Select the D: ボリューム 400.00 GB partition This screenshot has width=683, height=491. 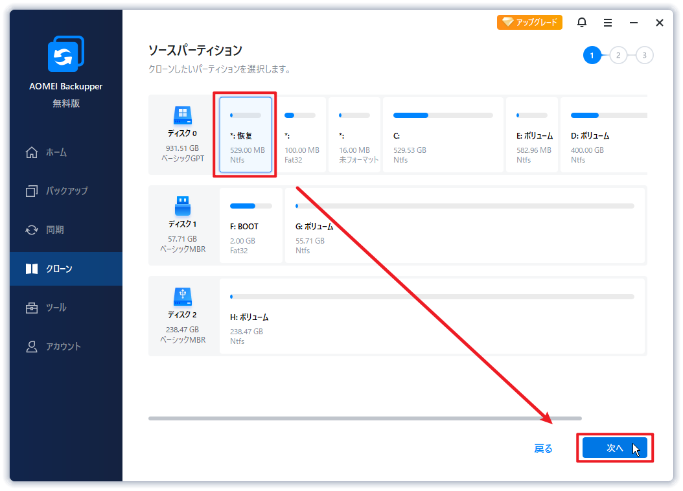[x=604, y=135]
